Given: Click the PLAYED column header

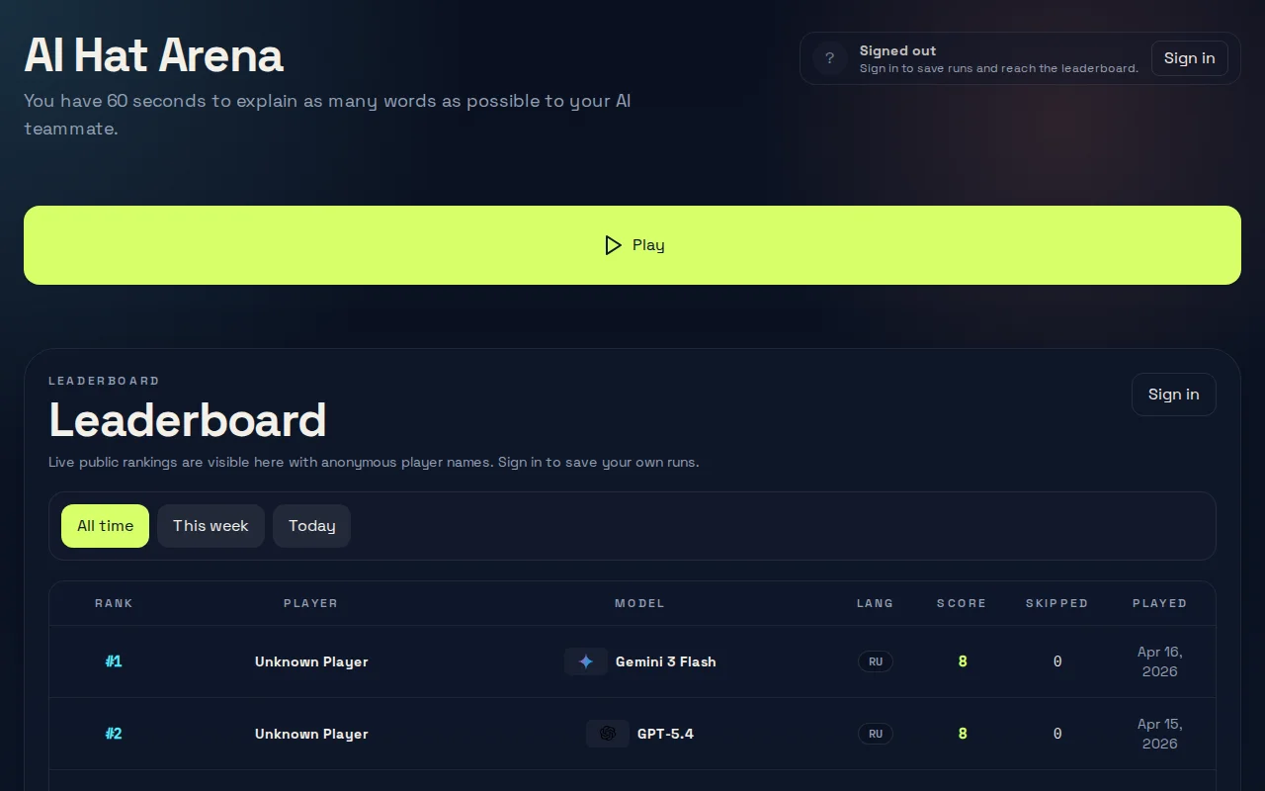Looking at the screenshot, I should (1160, 603).
